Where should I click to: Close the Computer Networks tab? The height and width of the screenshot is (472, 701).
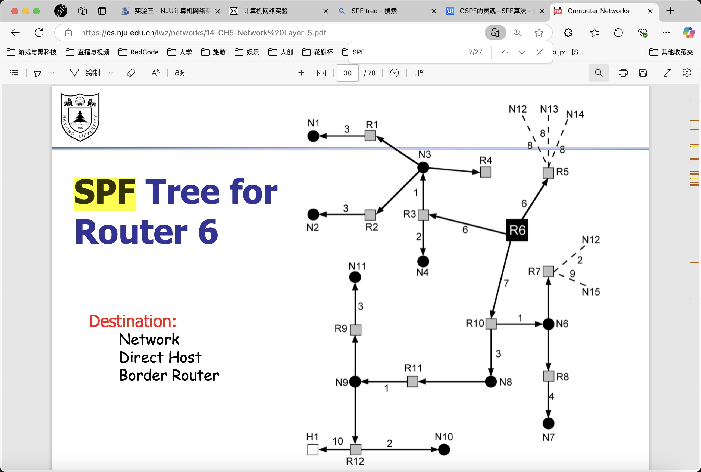click(x=650, y=11)
